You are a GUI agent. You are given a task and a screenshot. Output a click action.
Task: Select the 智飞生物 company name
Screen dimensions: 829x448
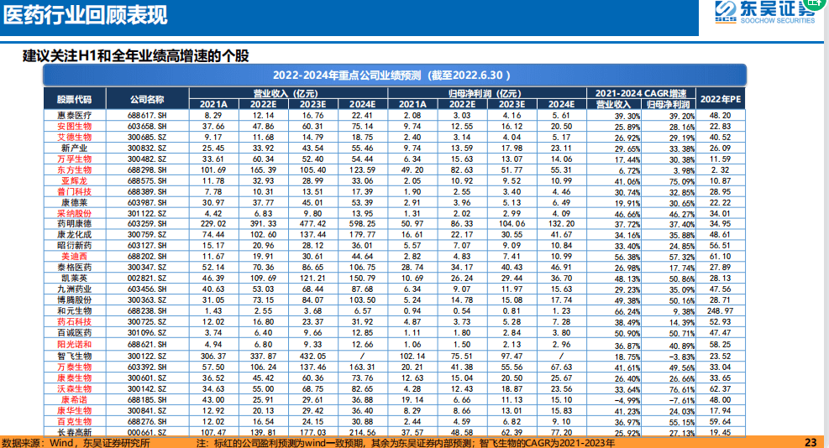(x=75, y=356)
